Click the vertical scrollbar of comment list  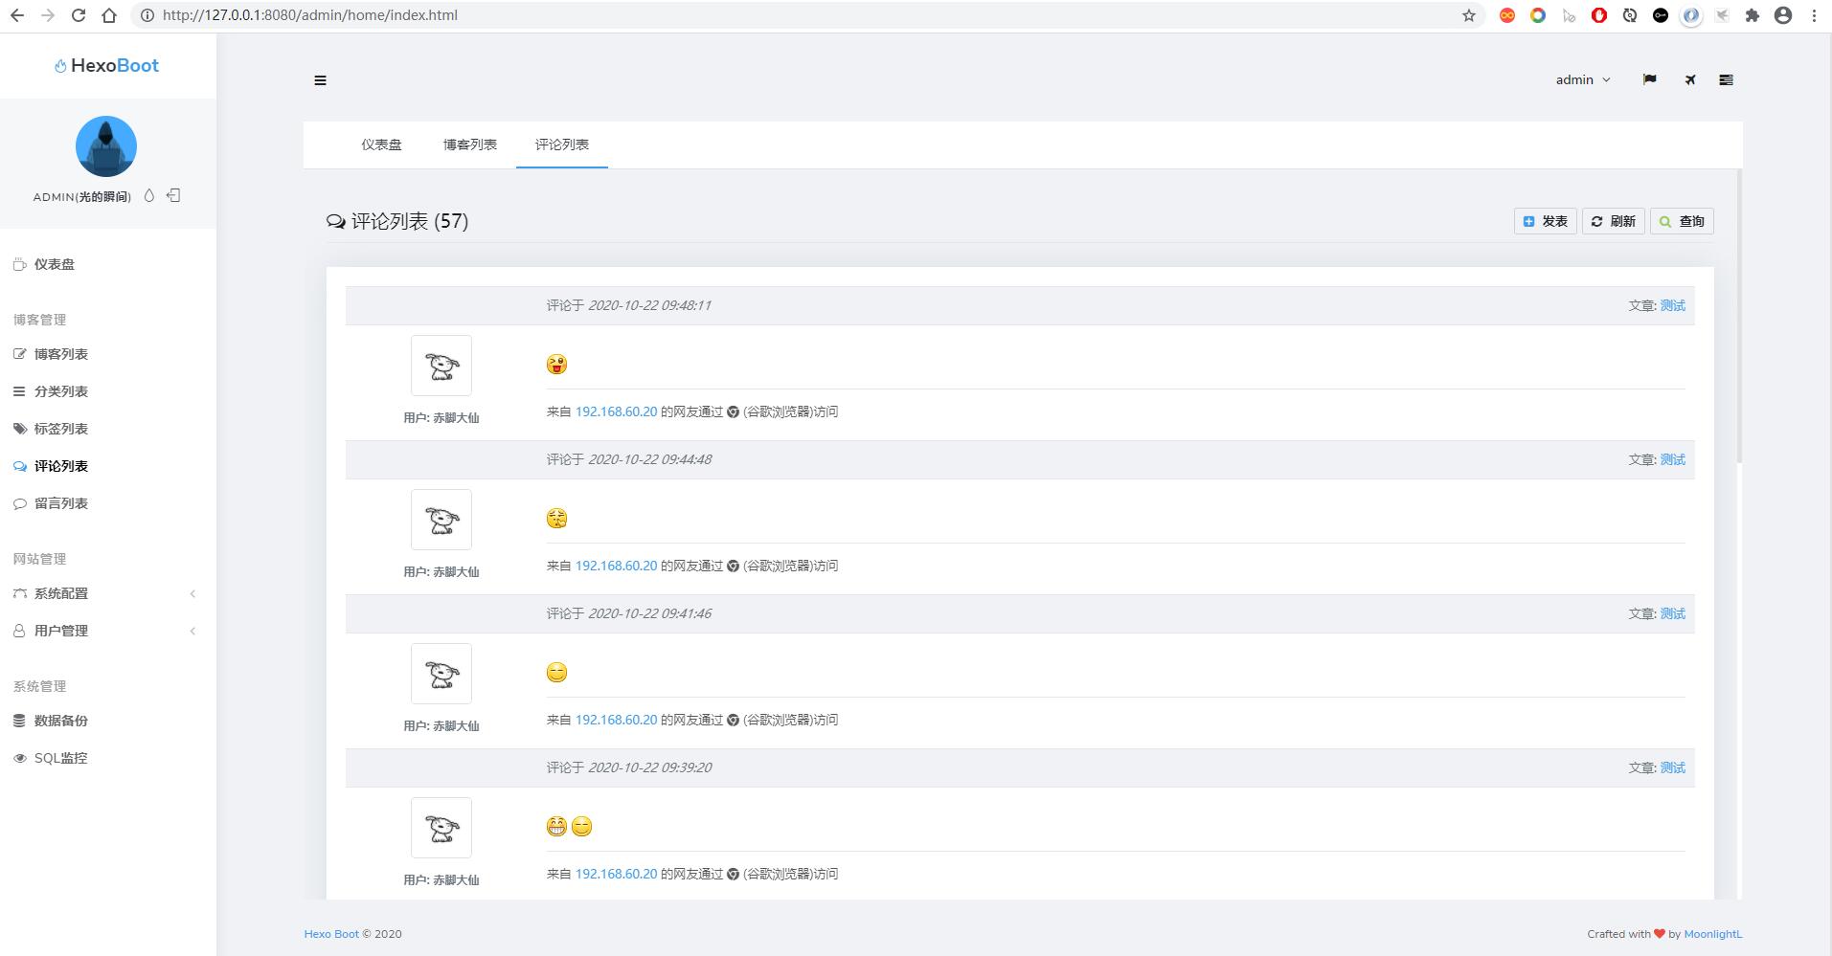[1739, 316]
